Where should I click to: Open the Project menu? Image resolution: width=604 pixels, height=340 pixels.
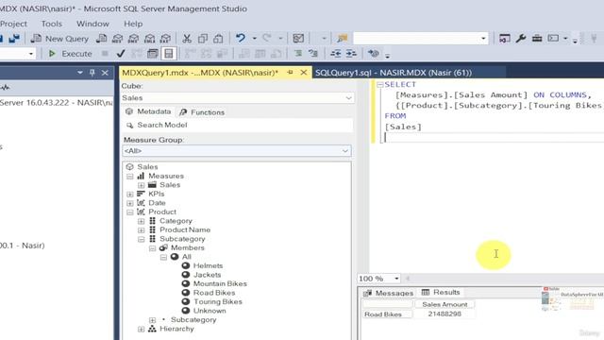point(13,24)
